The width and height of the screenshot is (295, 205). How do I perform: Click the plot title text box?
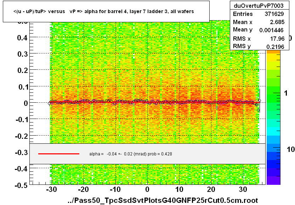click(106, 11)
